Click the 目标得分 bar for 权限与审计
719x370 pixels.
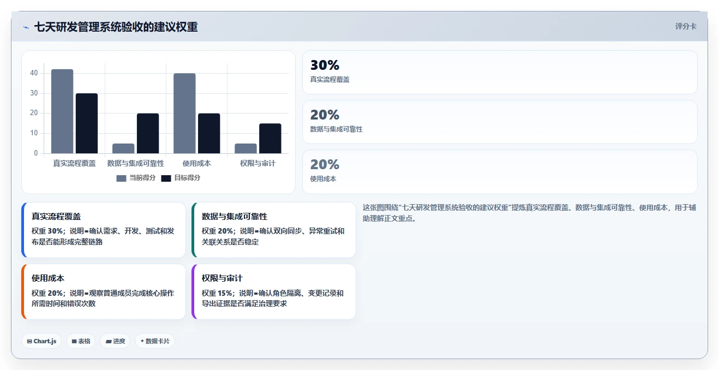point(270,139)
